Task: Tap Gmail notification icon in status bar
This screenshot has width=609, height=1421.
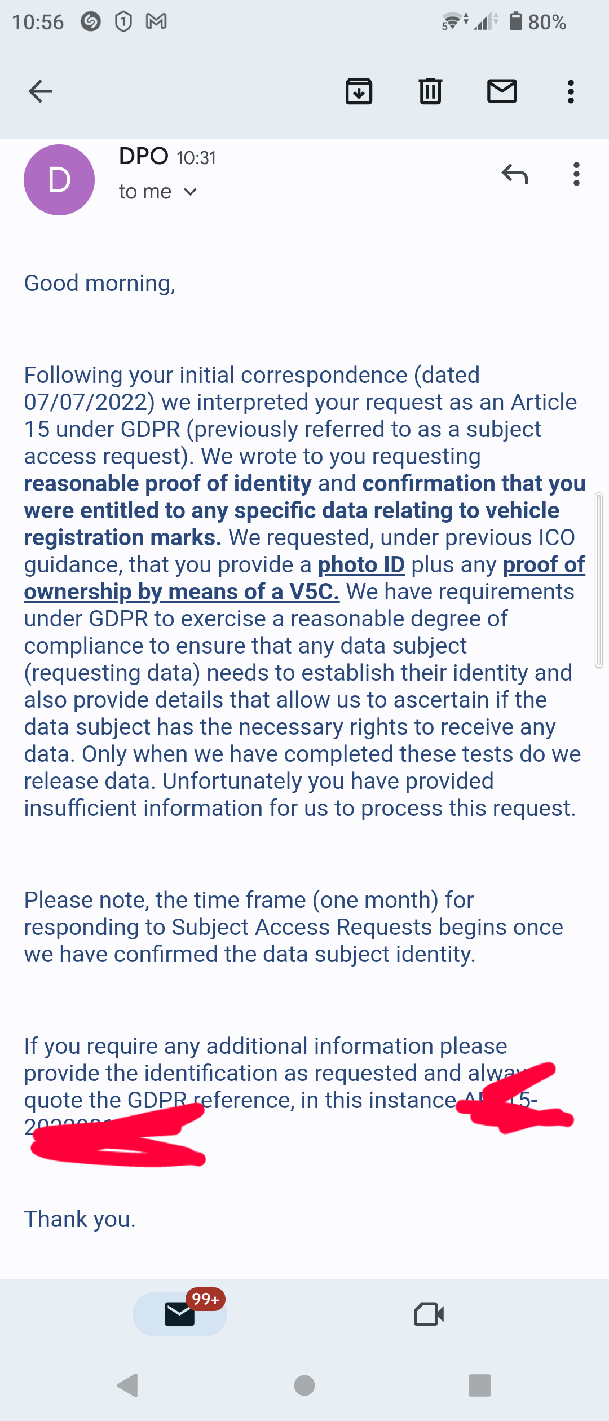Action: click(x=156, y=21)
